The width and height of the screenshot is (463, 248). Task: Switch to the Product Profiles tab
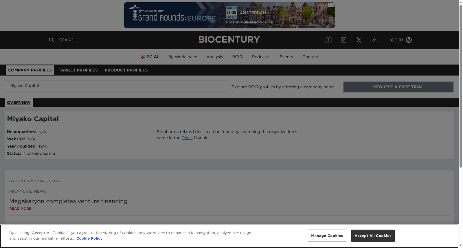pyautogui.click(x=126, y=70)
